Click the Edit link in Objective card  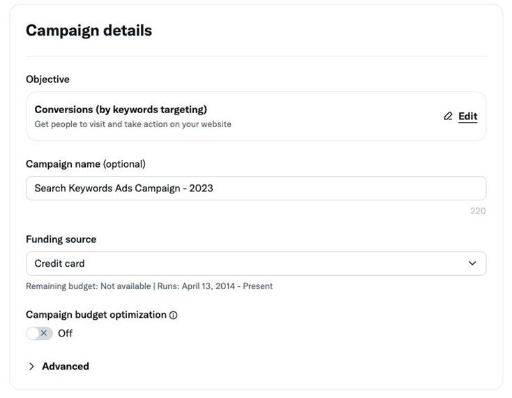467,117
